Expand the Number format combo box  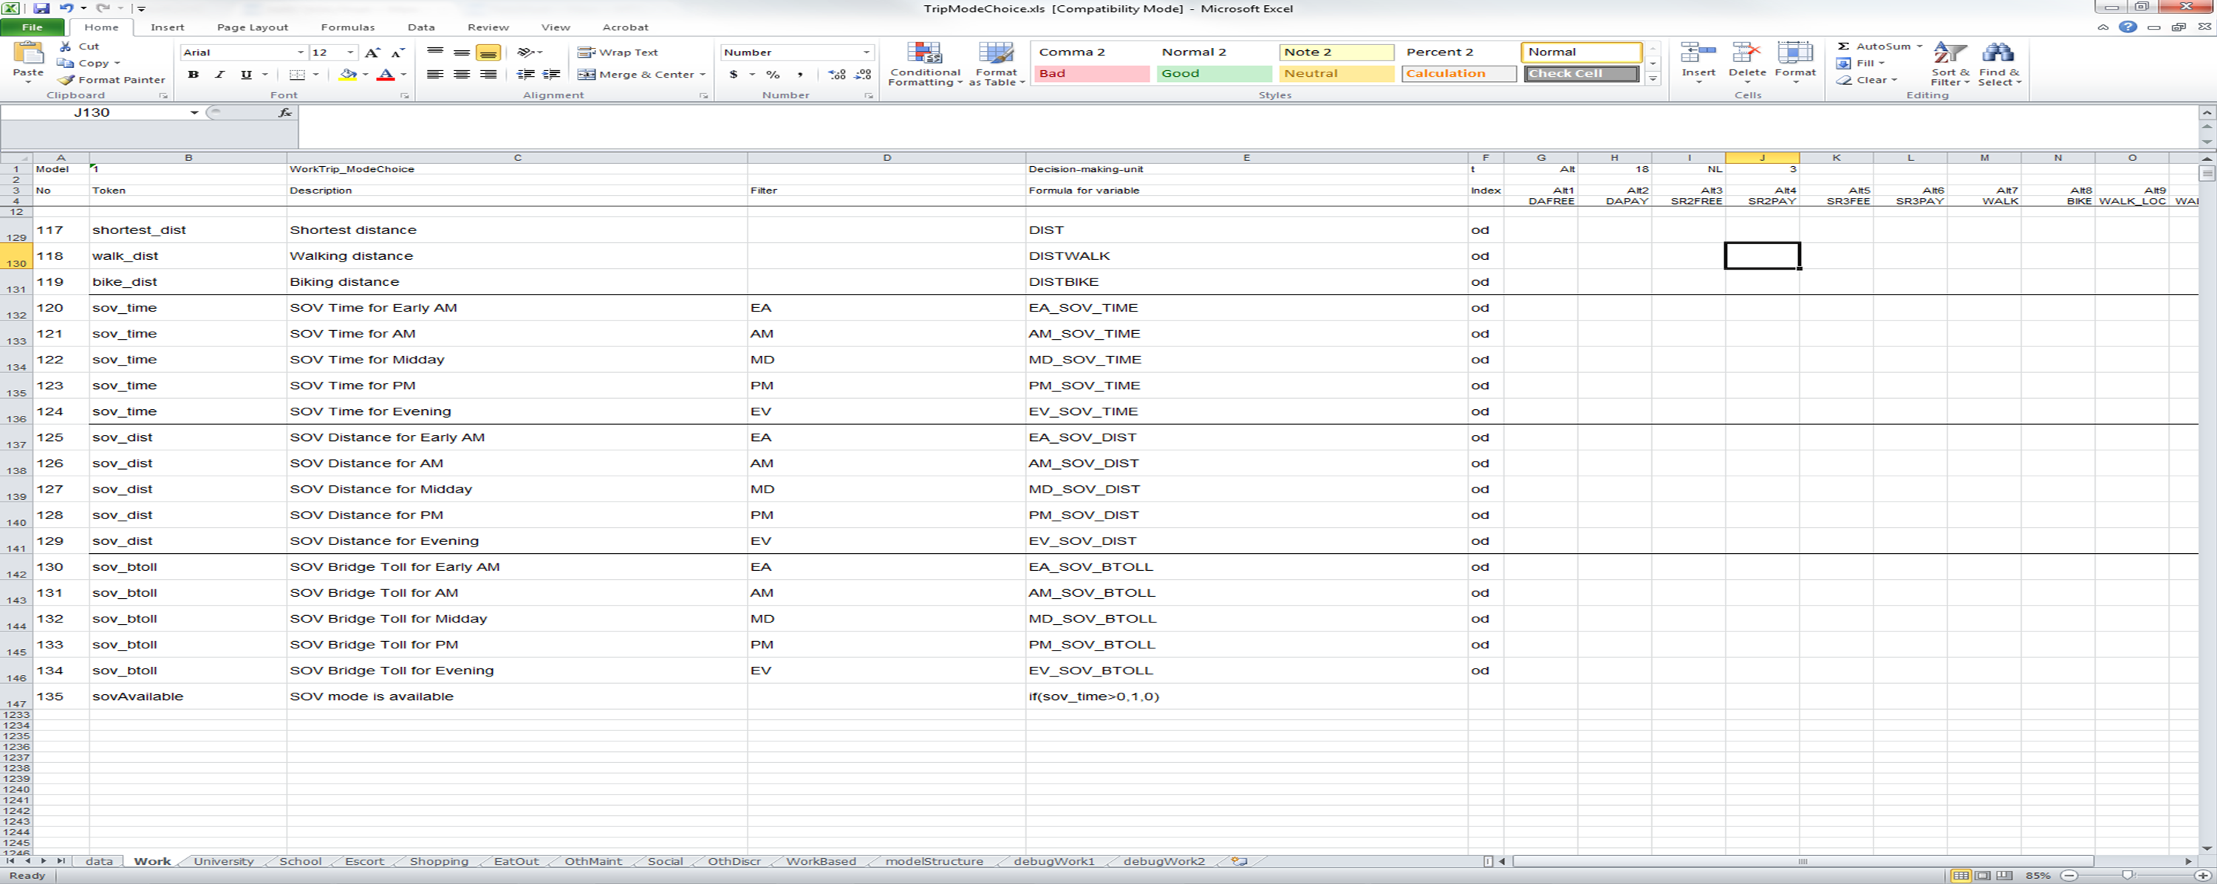pos(866,52)
